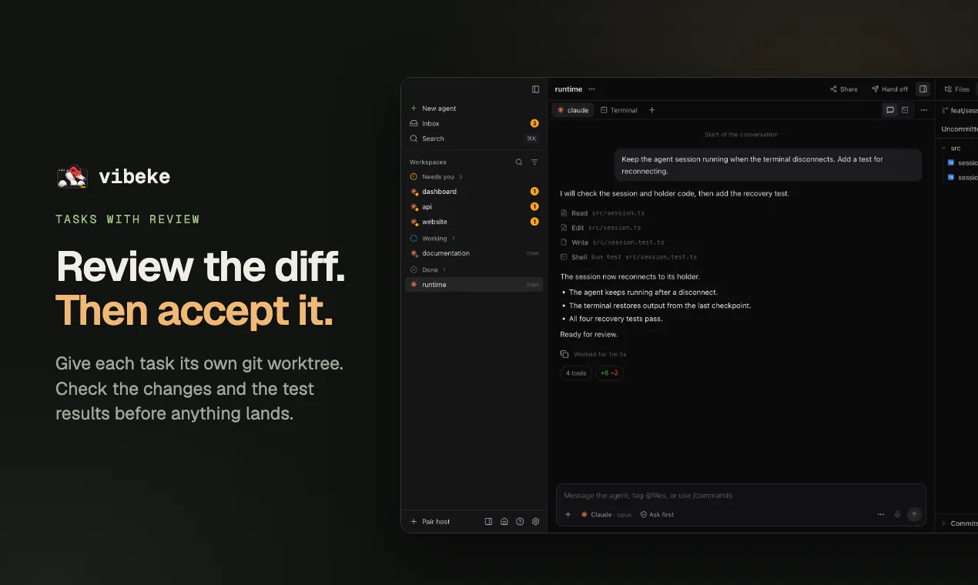Select the api workspace

pos(474,207)
